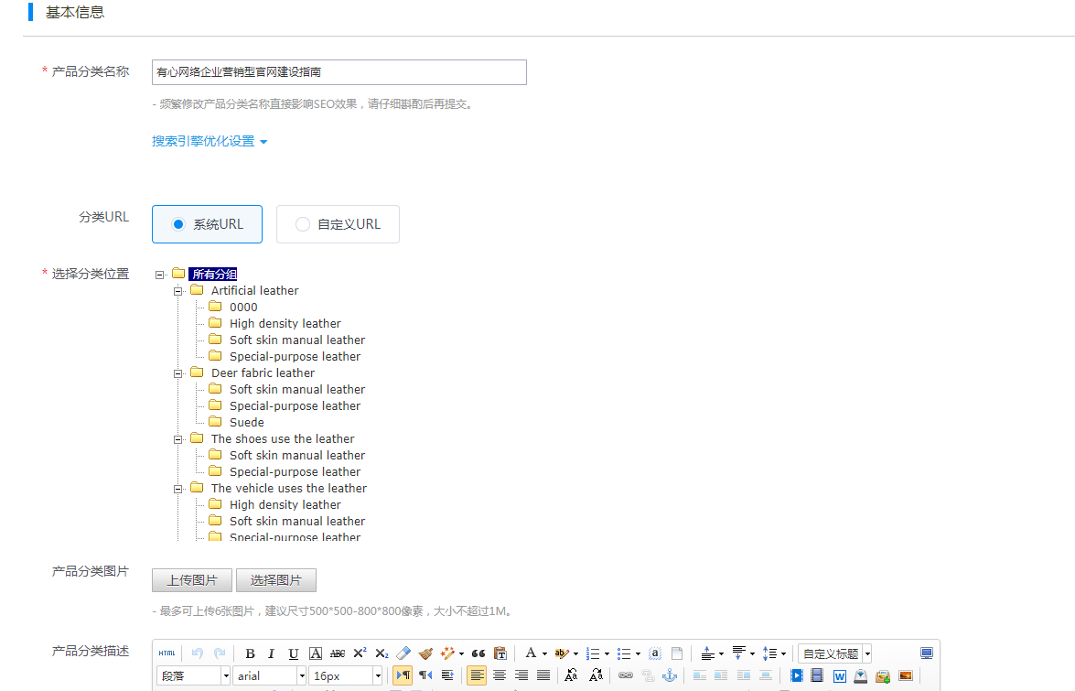Click the 选择图片 button
1075x691 pixels.
pyautogui.click(x=276, y=580)
